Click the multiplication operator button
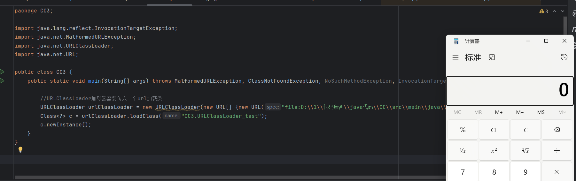This screenshot has width=576, height=181. tap(557, 172)
